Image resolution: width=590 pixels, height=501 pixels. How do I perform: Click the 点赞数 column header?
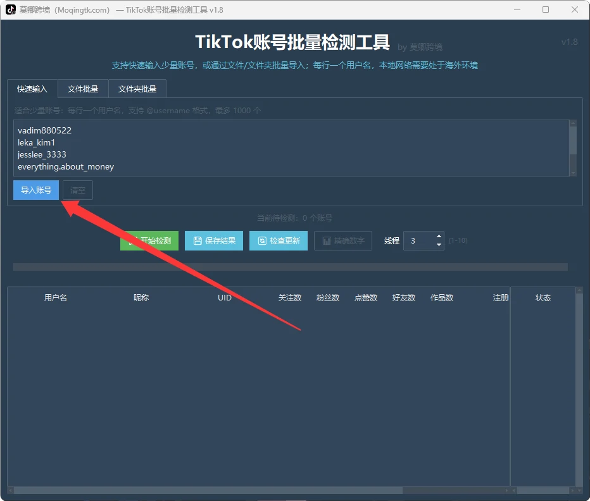click(x=366, y=298)
